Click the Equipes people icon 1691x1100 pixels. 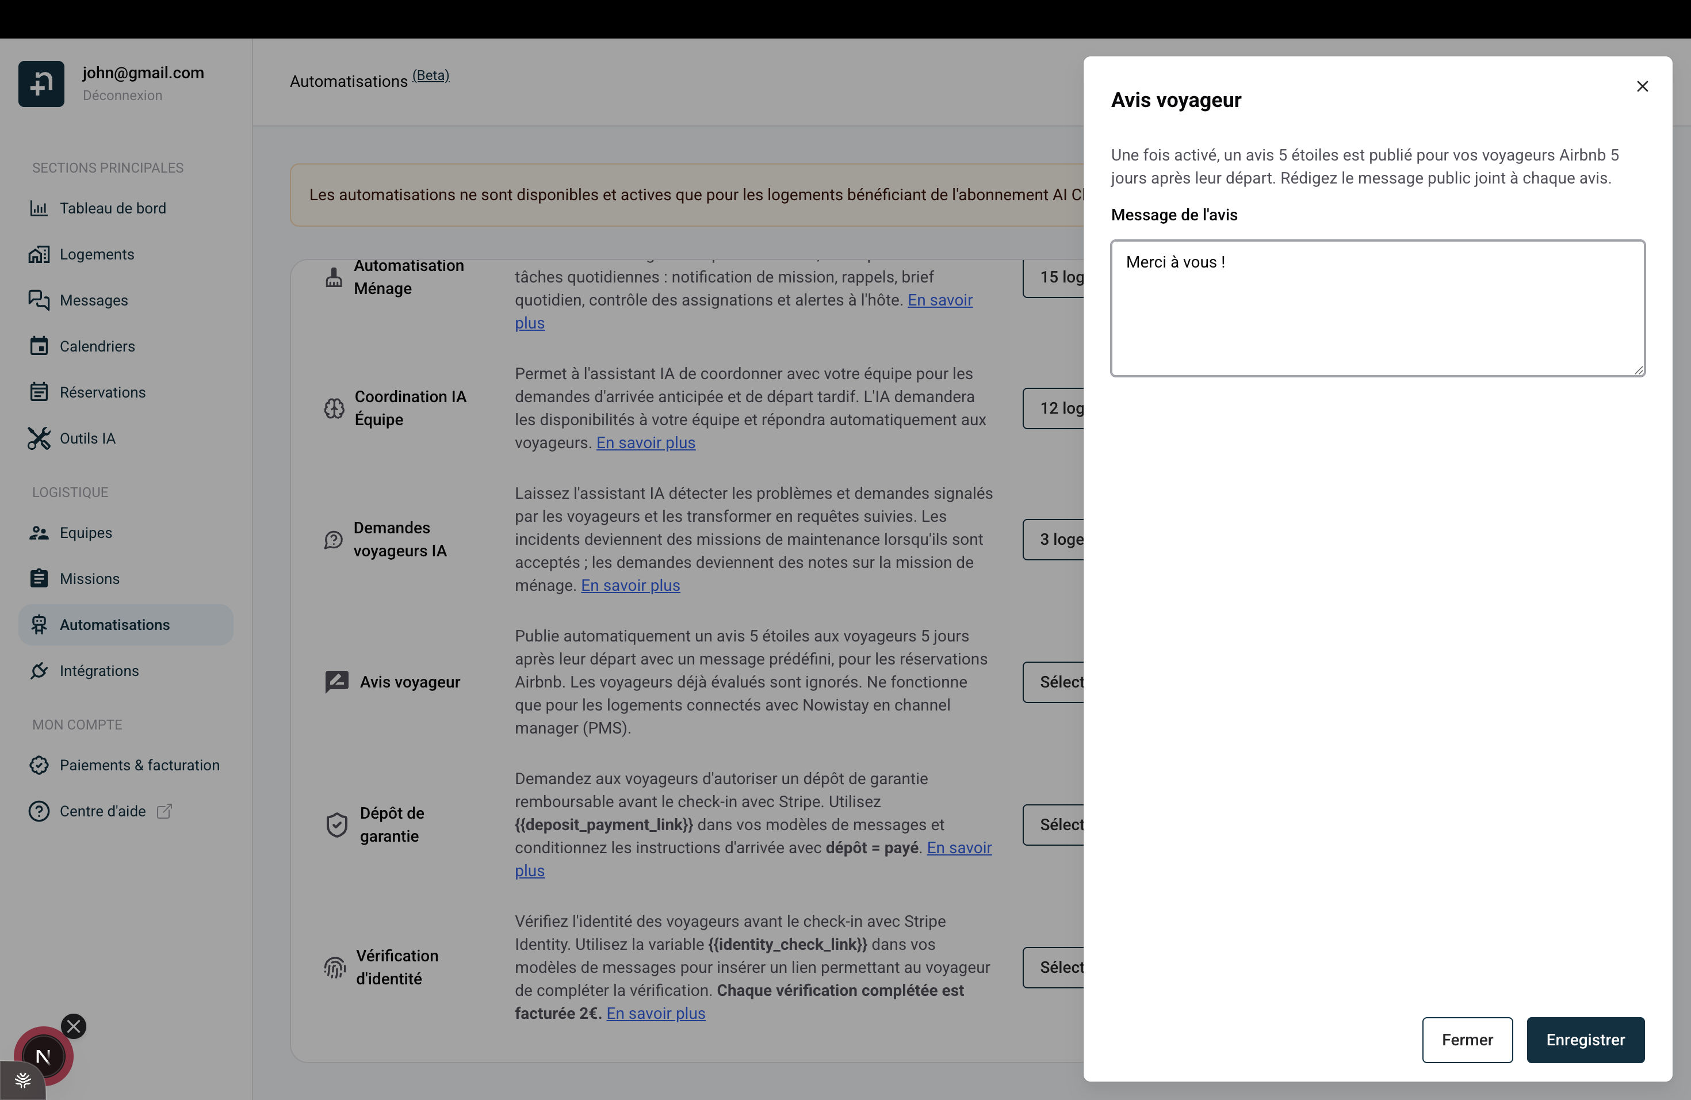39,533
